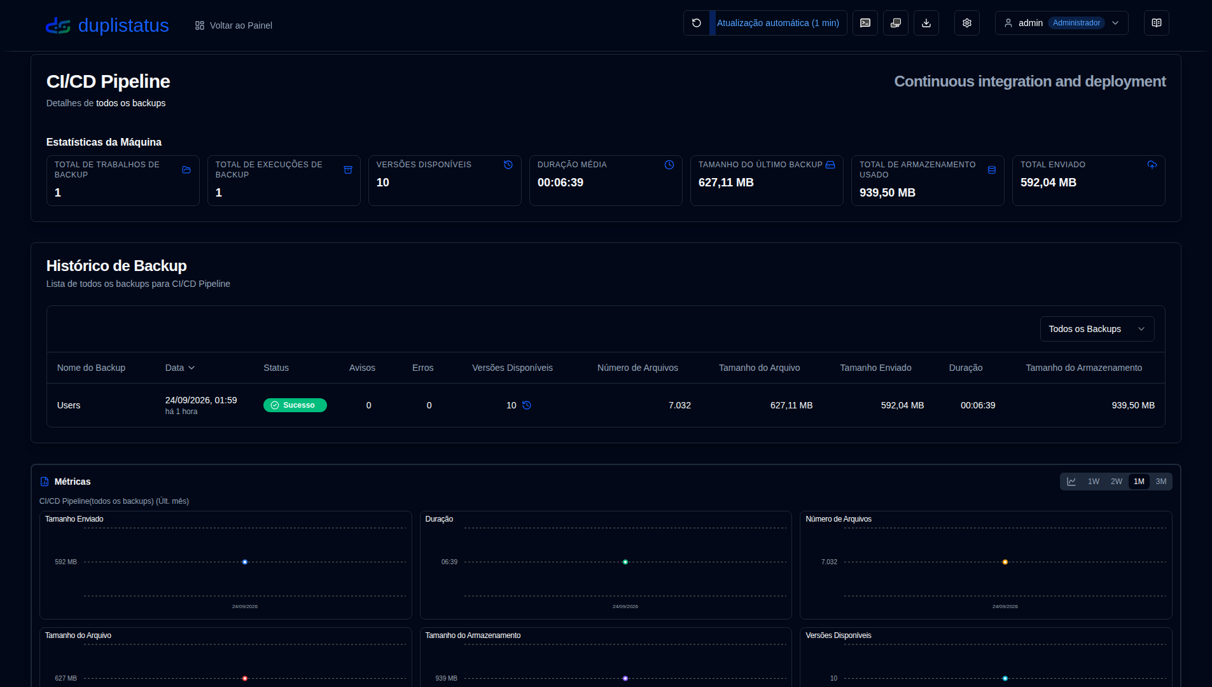Select the 1M time range
This screenshot has width=1212, height=687.
(x=1139, y=482)
